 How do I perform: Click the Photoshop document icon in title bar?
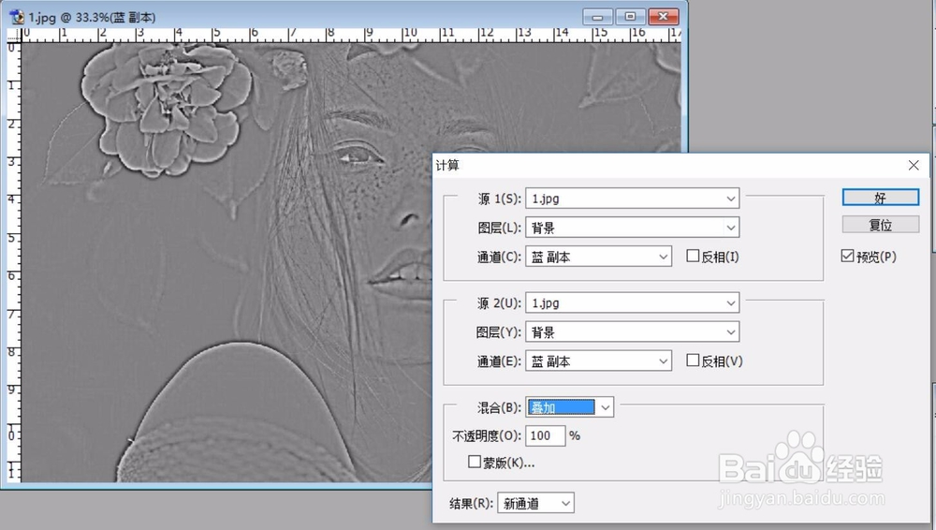click(17, 17)
